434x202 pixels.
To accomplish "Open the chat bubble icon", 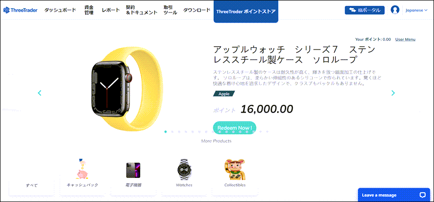I will [x=422, y=195].
